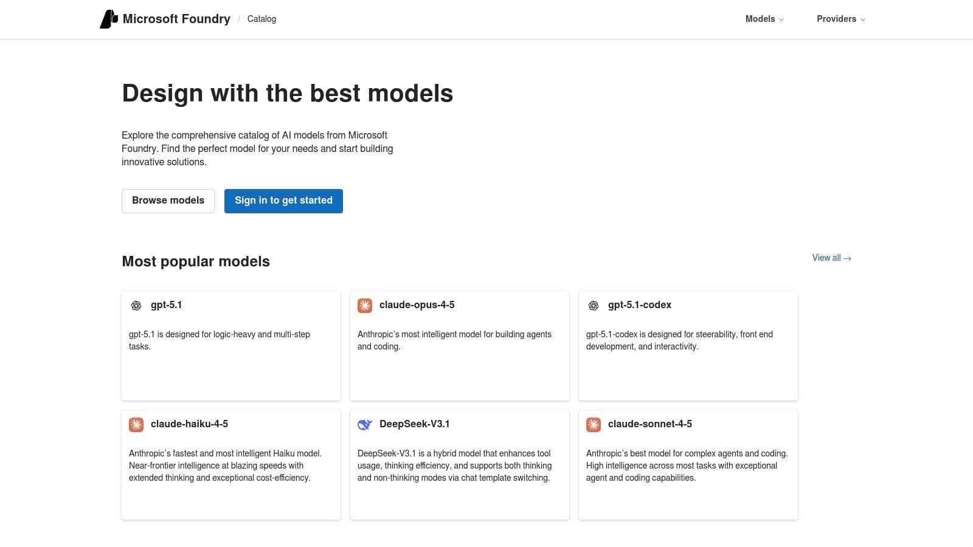The height and width of the screenshot is (547, 973).
Task: Click the Browse models button
Action: 168,201
